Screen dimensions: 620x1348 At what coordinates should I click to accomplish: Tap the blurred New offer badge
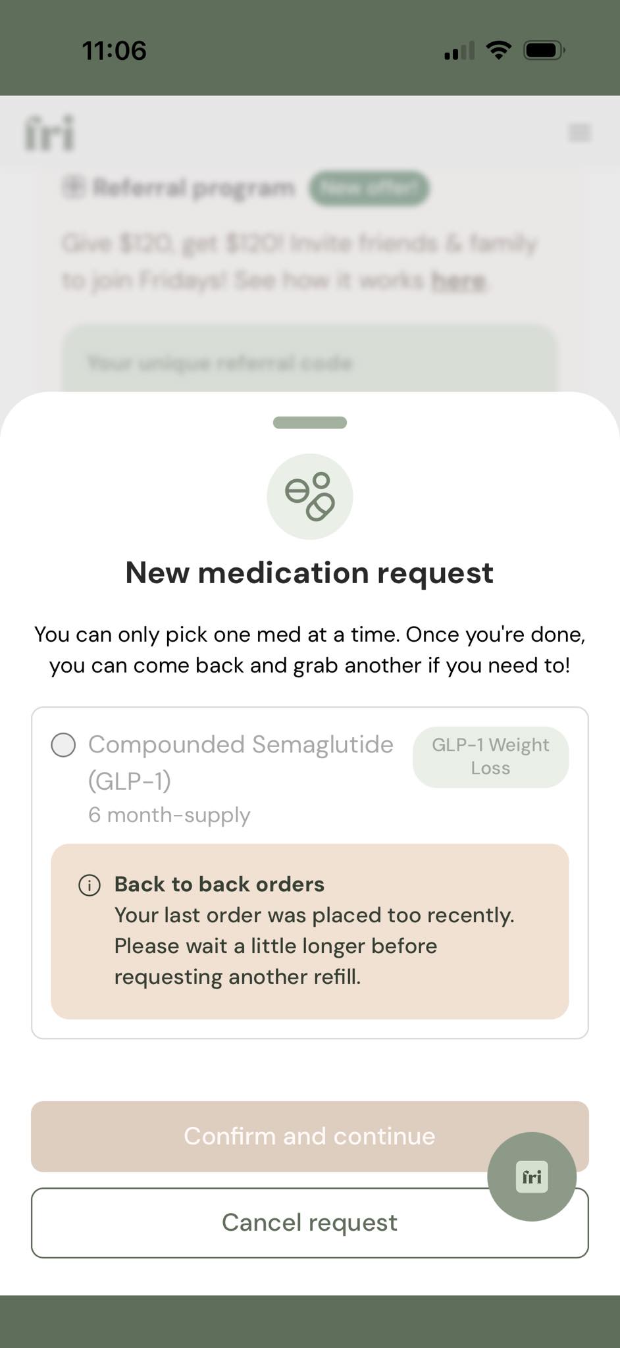(x=369, y=188)
